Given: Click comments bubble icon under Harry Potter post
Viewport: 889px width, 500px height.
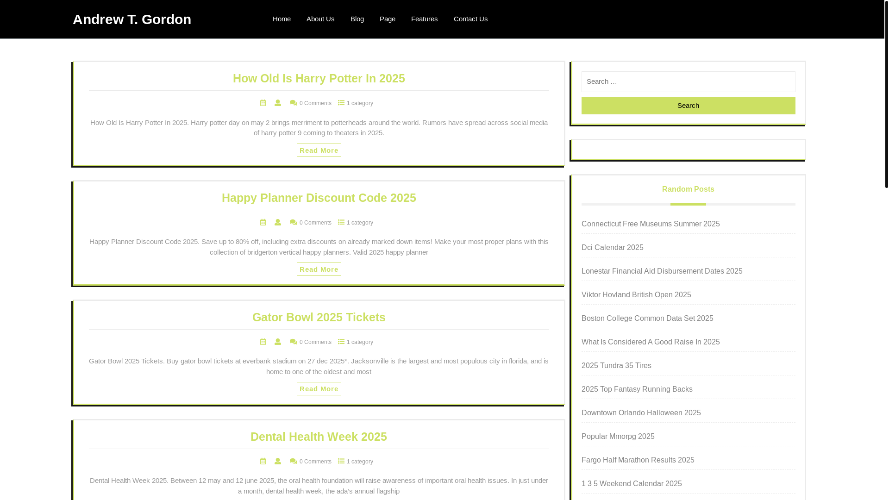Looking at the screenshot, I should coord(294,103).
